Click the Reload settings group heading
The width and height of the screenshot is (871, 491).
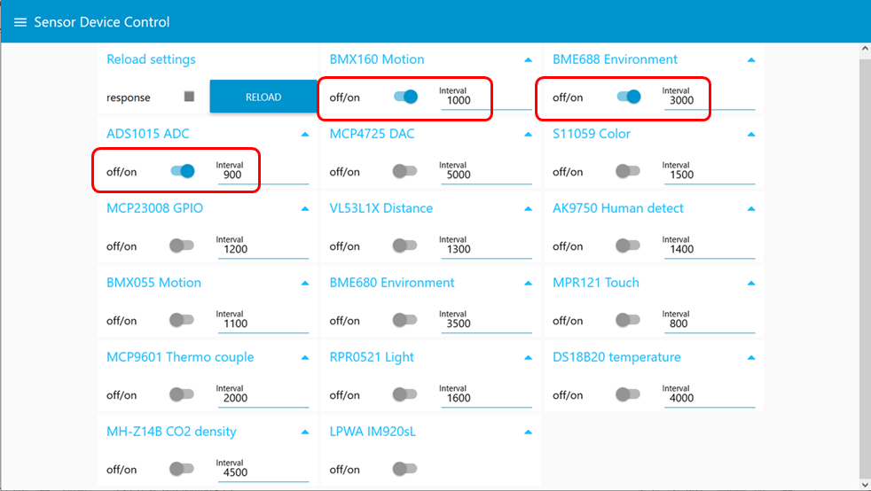[151, 59]
